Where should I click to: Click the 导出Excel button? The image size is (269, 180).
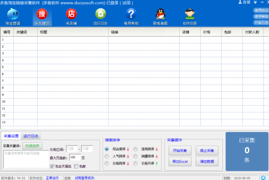pos(180,162)
